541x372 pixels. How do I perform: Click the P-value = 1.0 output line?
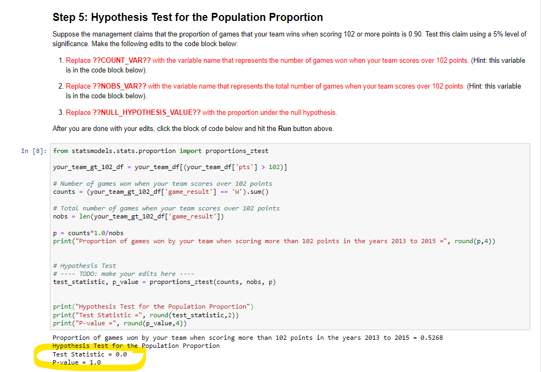pyautogui.click(x=77, y=362)
